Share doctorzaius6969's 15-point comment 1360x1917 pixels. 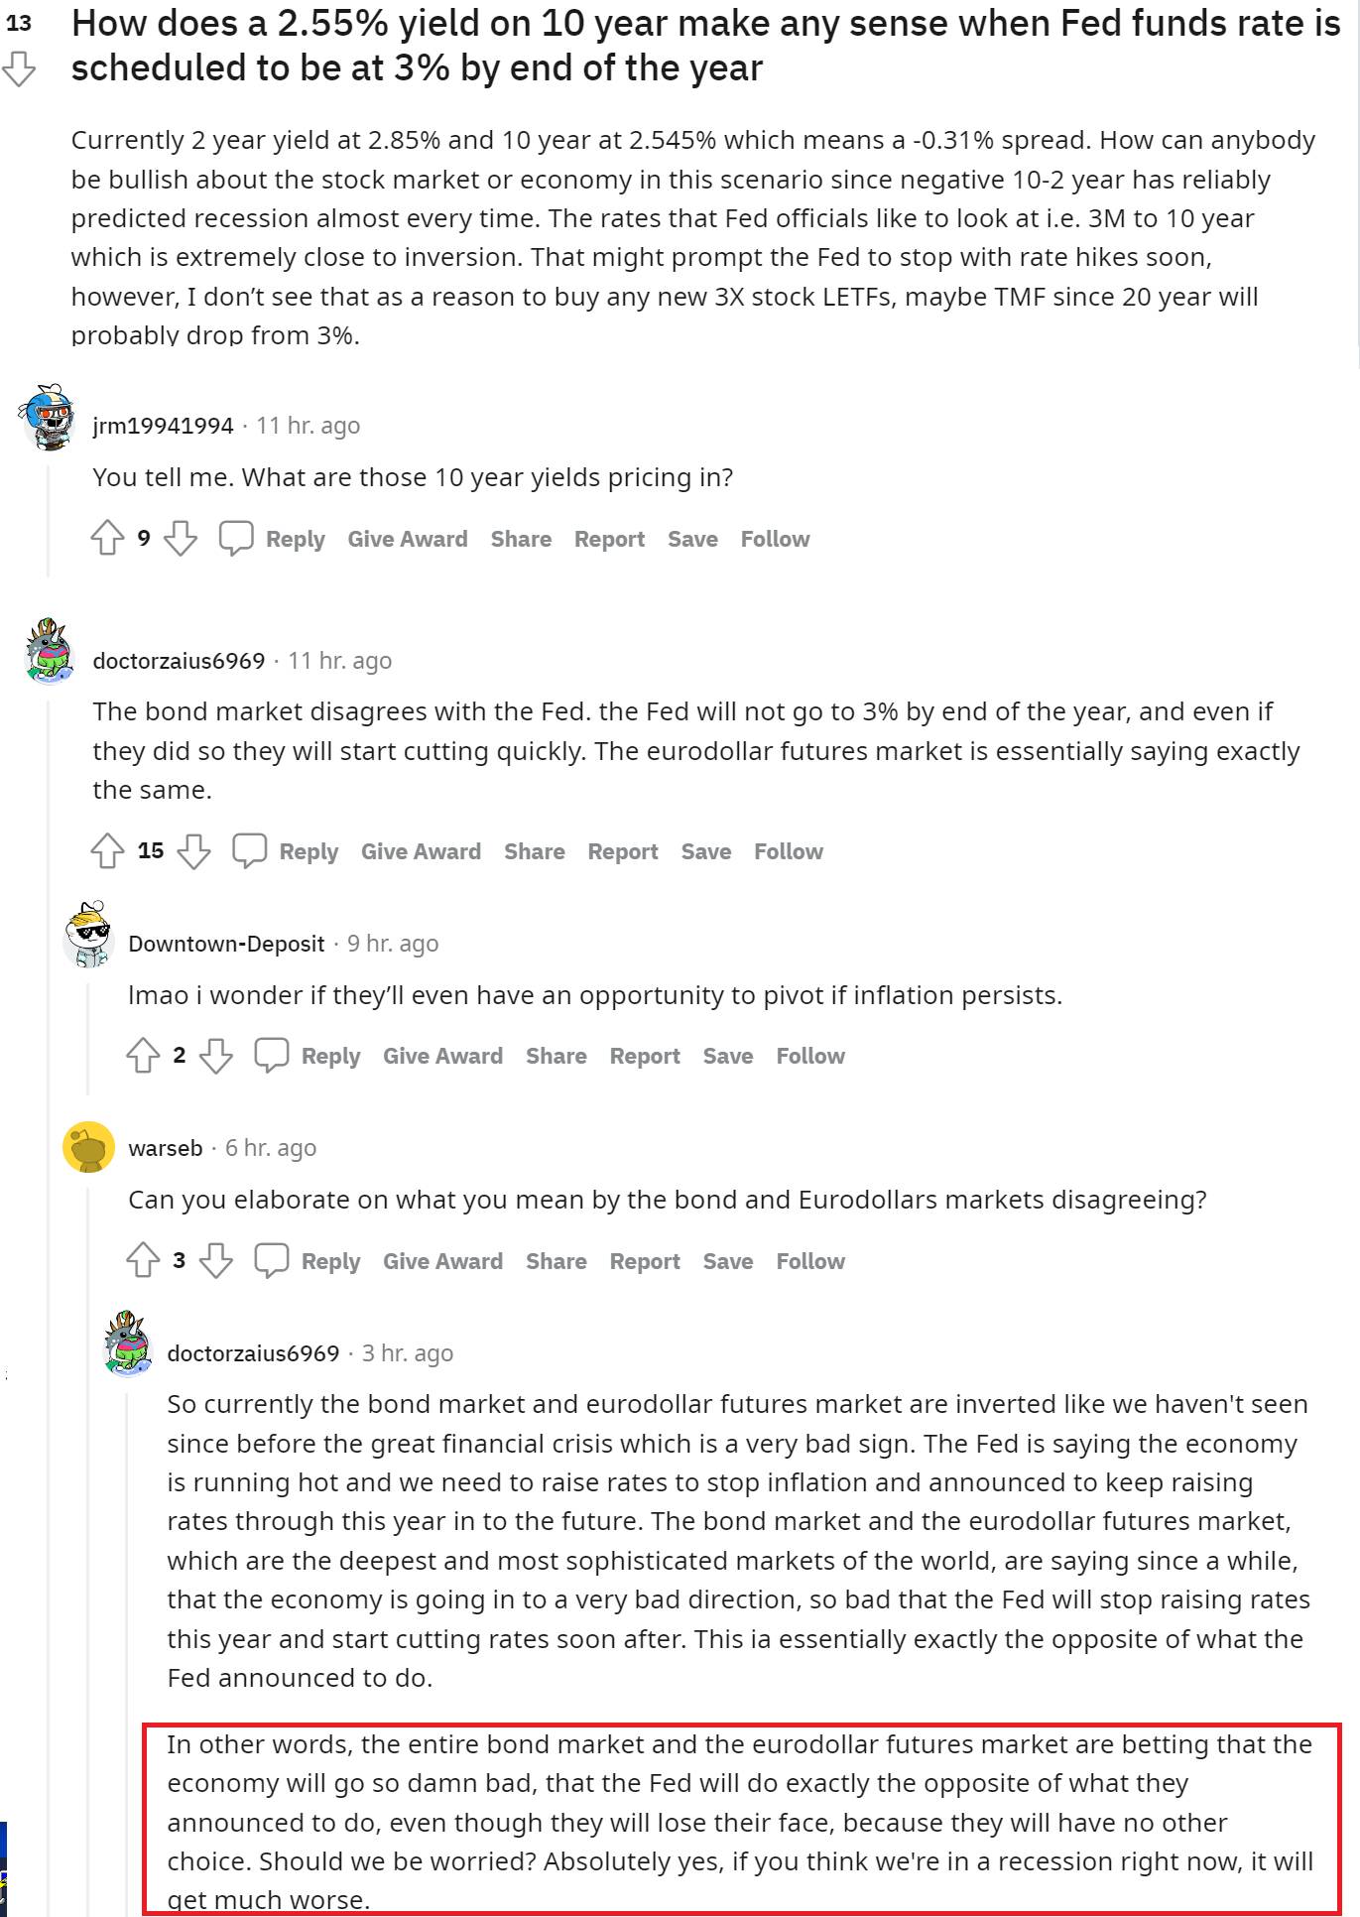[x=534, y=851]
